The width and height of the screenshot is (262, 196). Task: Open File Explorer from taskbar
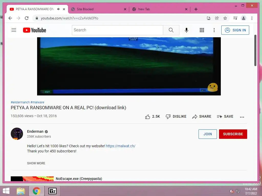(x=21, y=191)
